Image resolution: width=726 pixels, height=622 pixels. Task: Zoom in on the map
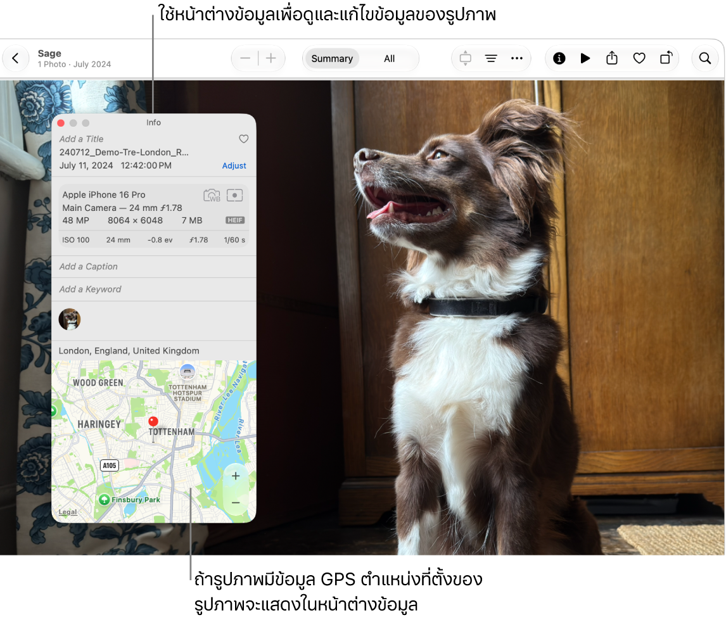point(236,476)
